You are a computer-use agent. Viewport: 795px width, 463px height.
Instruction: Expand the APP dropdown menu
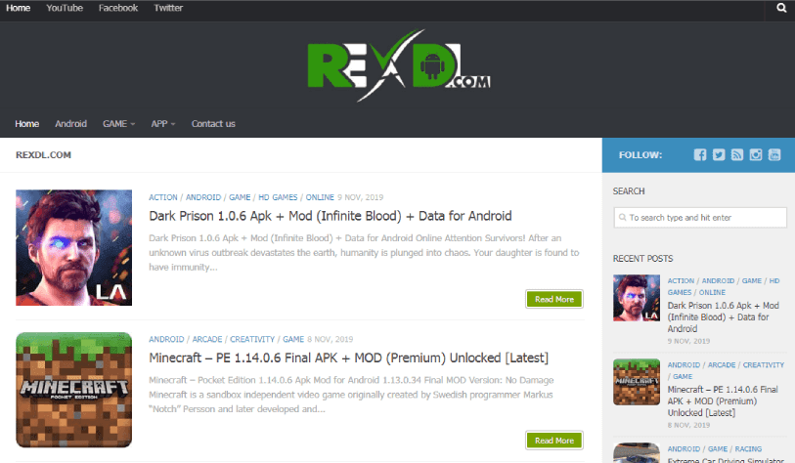[162, 124]
